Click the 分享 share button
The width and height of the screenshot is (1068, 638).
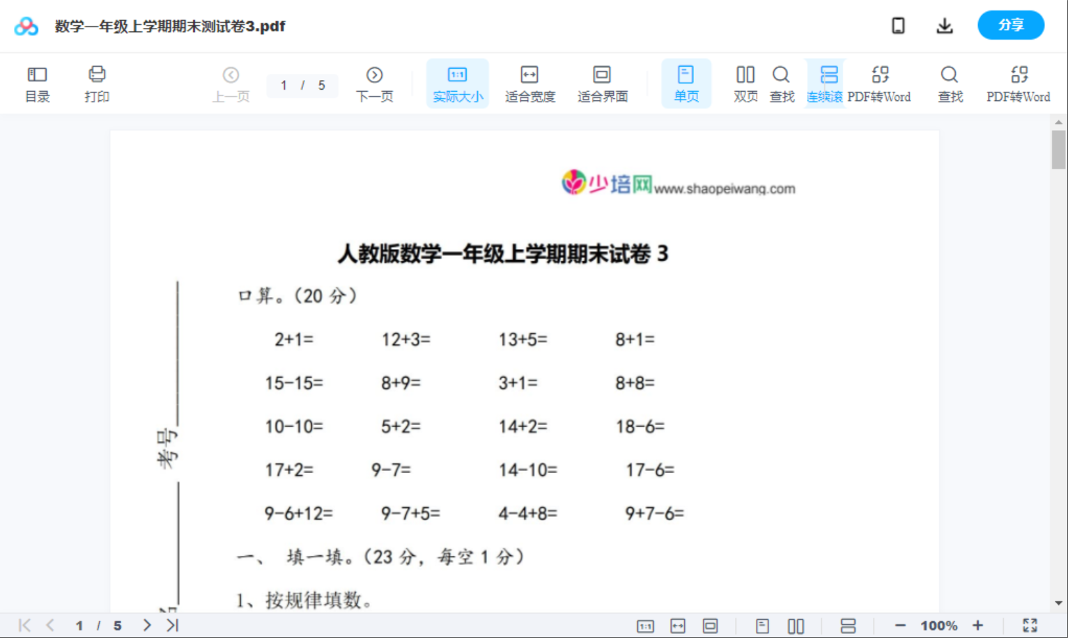point(1011,25)
